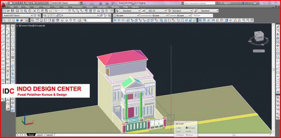Open the Quick Access workspace dropdown AutoCAD Classic
The width and height of the screenshot is (281, 138).
64,3
